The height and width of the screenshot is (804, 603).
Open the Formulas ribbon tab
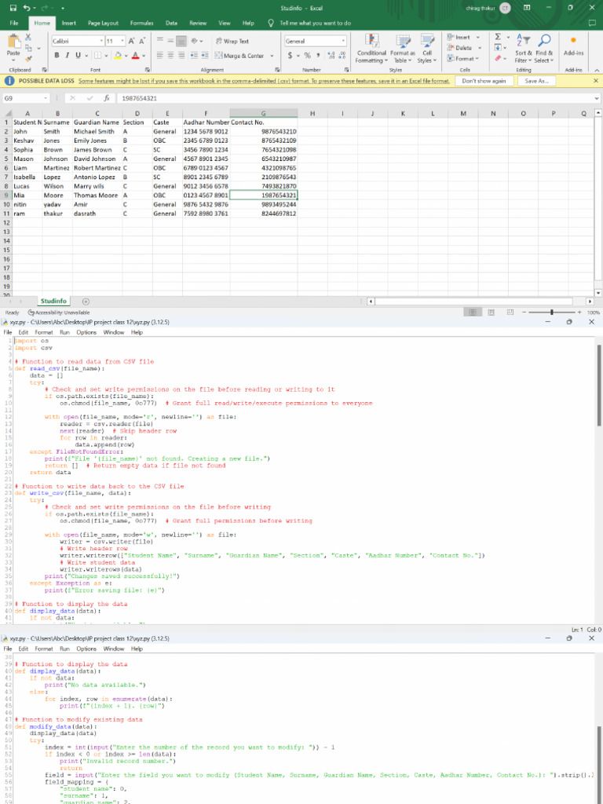141,24
